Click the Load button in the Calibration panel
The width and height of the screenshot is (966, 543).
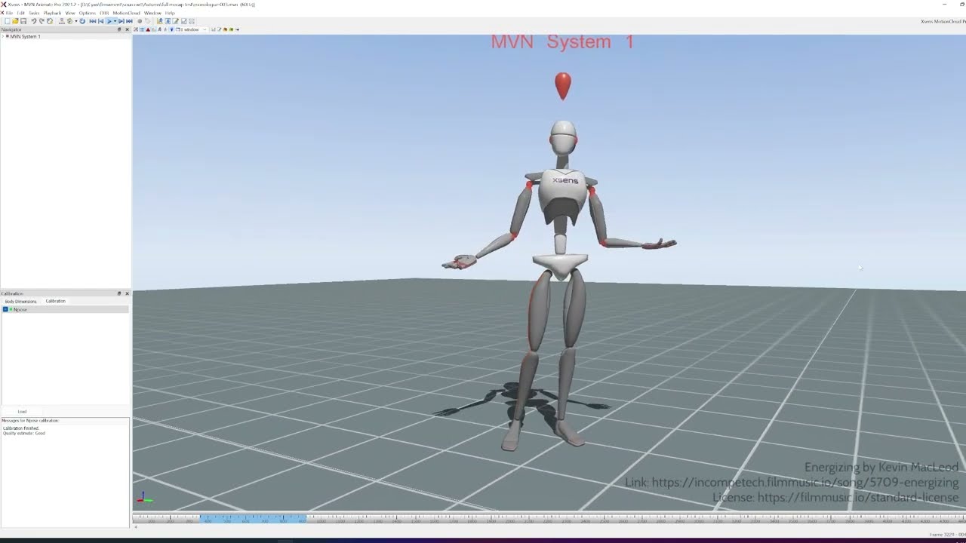tap(22, 412)
